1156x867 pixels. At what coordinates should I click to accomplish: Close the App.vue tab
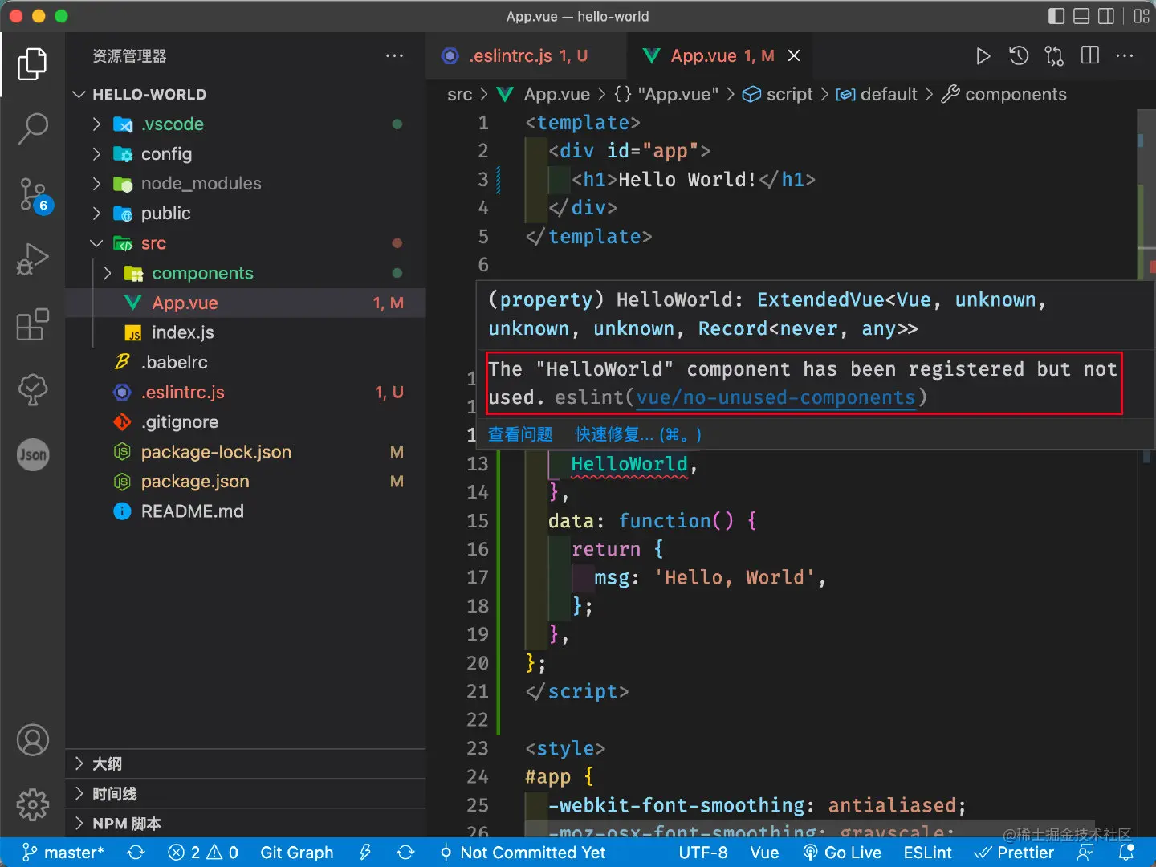coord(794,56)
